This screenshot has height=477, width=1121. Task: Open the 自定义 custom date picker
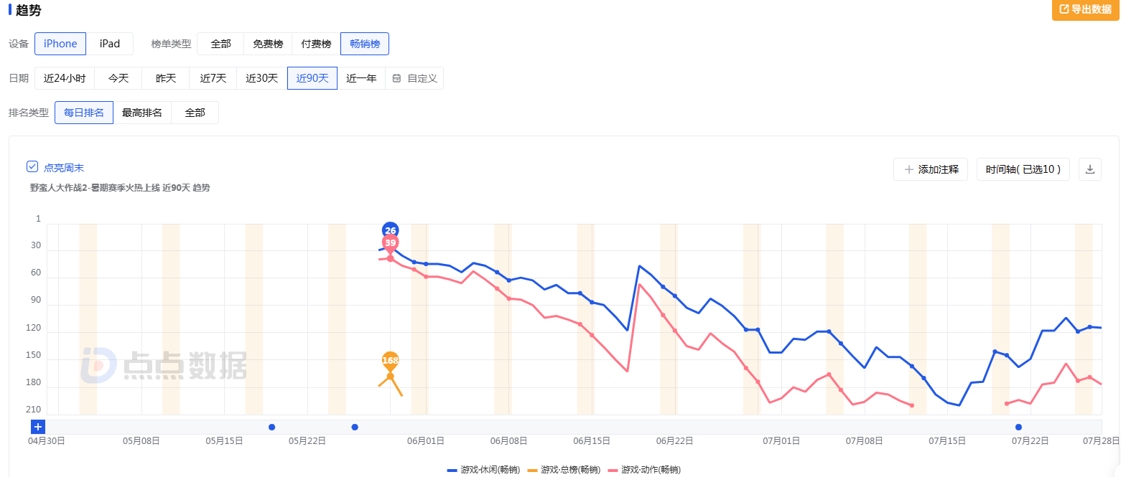(415, 78)
